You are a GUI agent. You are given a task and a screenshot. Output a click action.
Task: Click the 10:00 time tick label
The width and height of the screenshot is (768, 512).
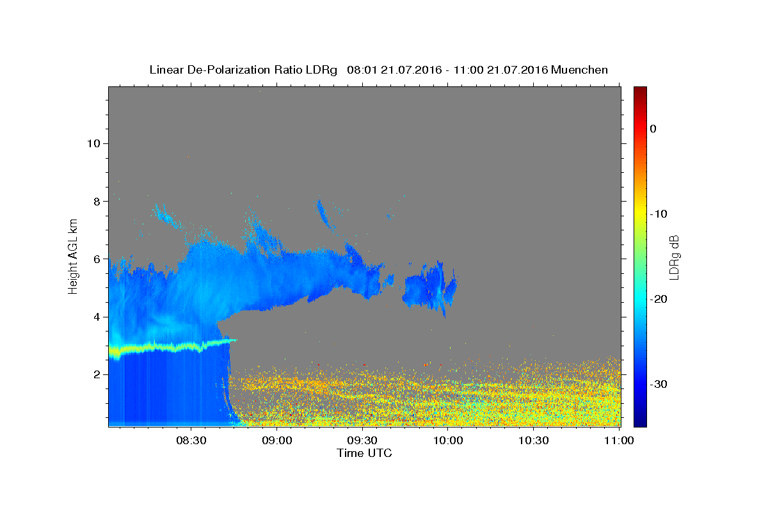pyautogui.click(x=448, y=441)
